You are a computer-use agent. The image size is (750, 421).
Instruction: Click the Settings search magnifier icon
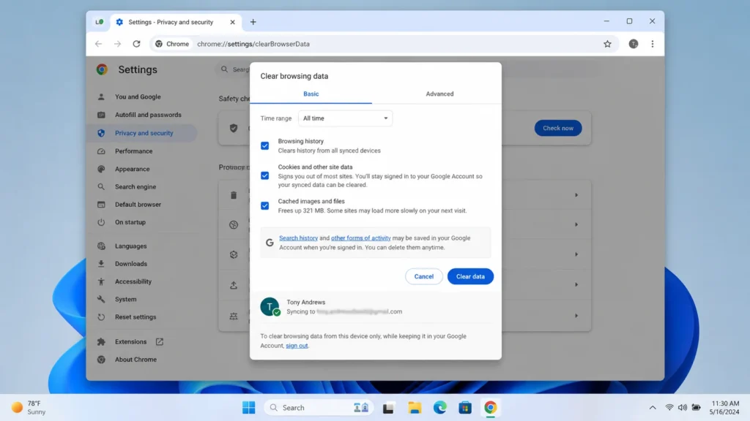click(x=224, y=69)
